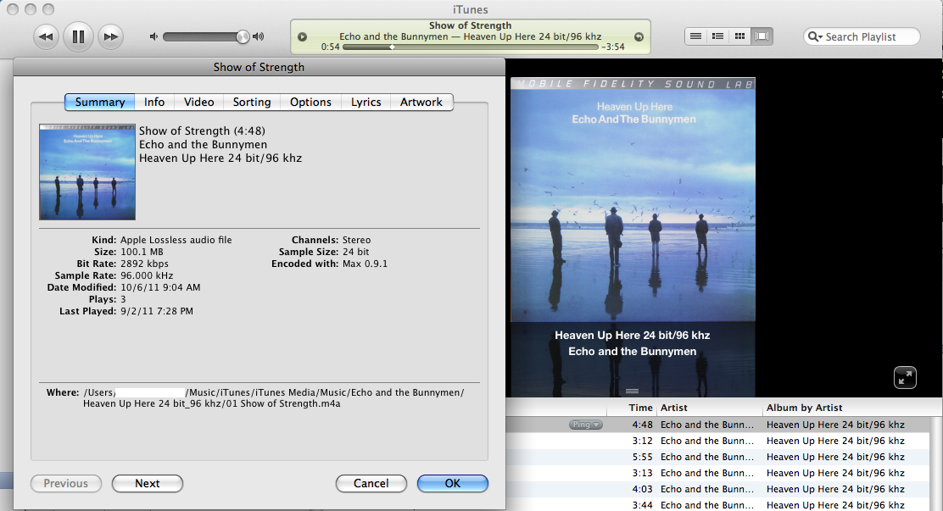Click the Next button
The image size is (943, 511).
148,483
